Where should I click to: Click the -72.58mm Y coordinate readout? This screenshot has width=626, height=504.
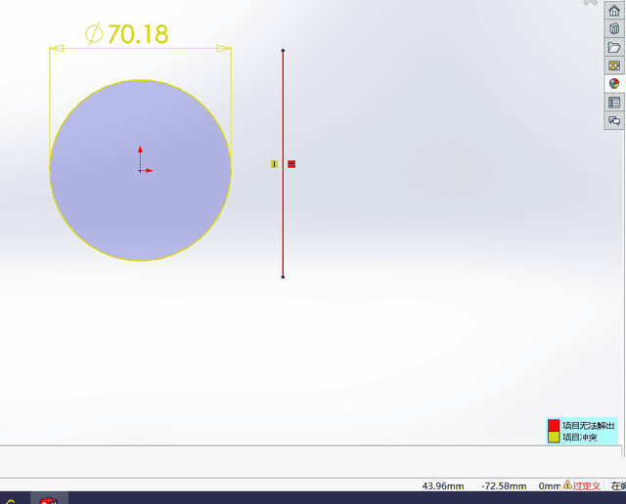(x=504, y=486)
